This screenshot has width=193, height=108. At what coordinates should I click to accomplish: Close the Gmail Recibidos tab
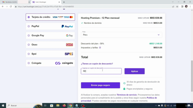29,2
